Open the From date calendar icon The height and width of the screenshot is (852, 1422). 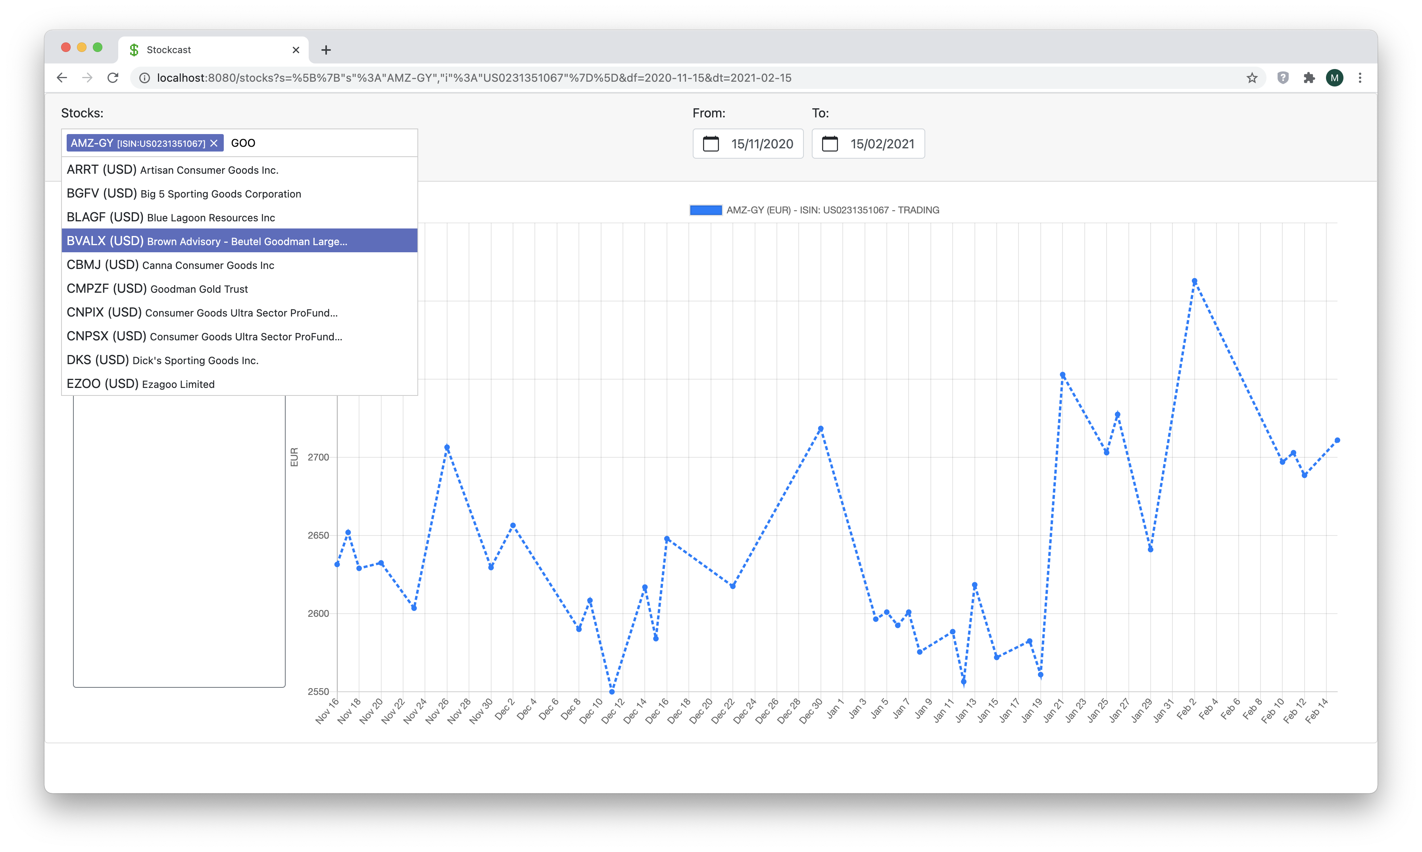coord(711,144)
